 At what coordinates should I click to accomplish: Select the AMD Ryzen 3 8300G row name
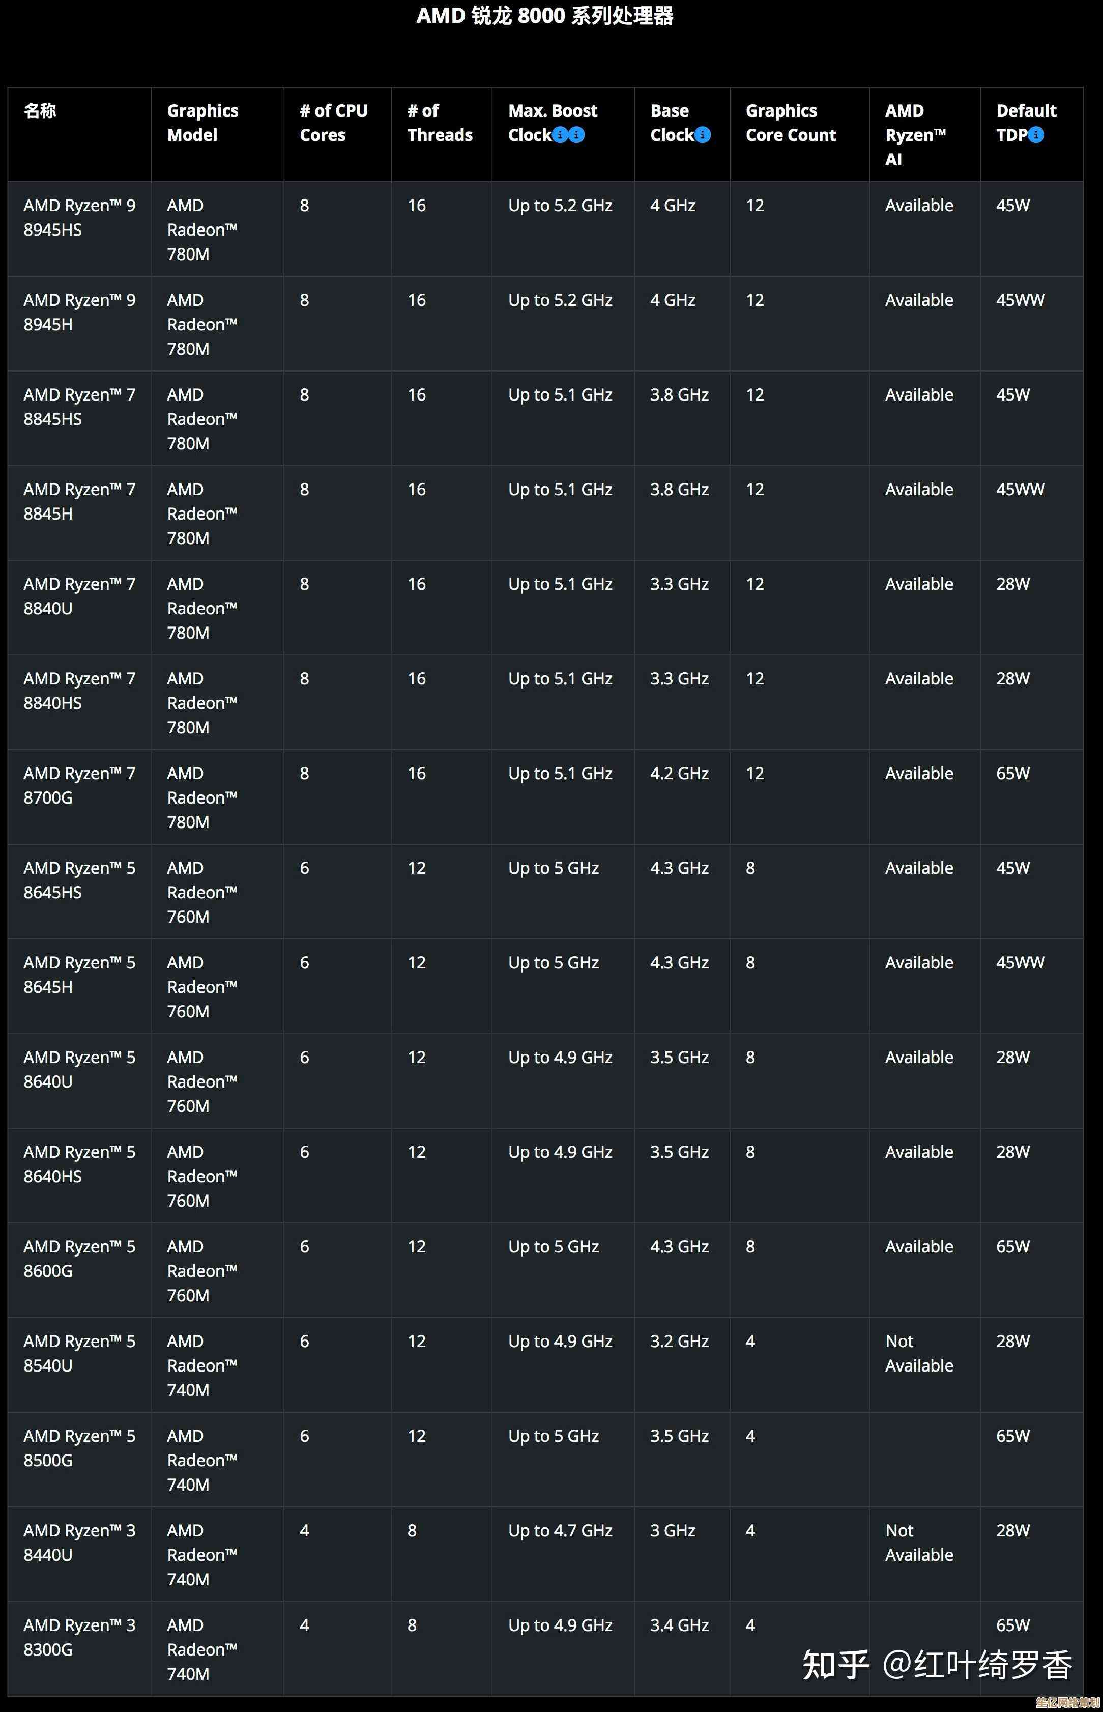tap(79, 1637)
